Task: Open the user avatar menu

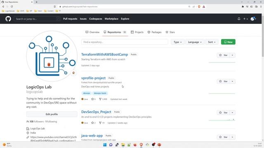Action: coord(253,19)
